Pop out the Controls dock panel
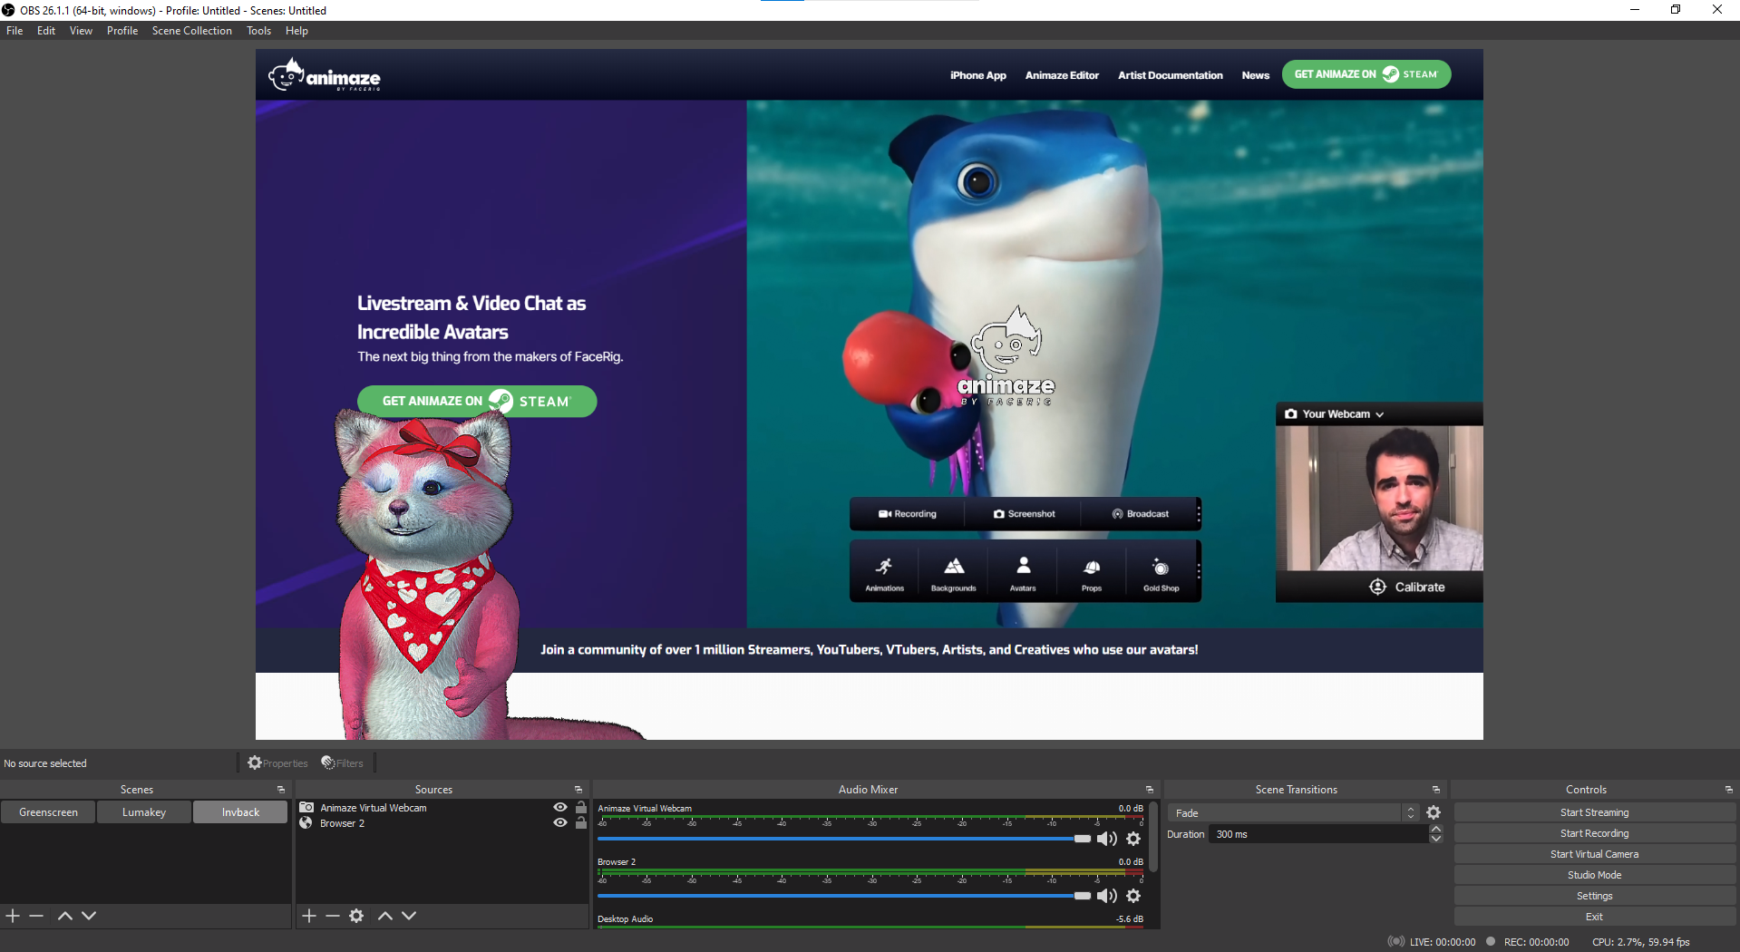 [x=1729, y=790]
